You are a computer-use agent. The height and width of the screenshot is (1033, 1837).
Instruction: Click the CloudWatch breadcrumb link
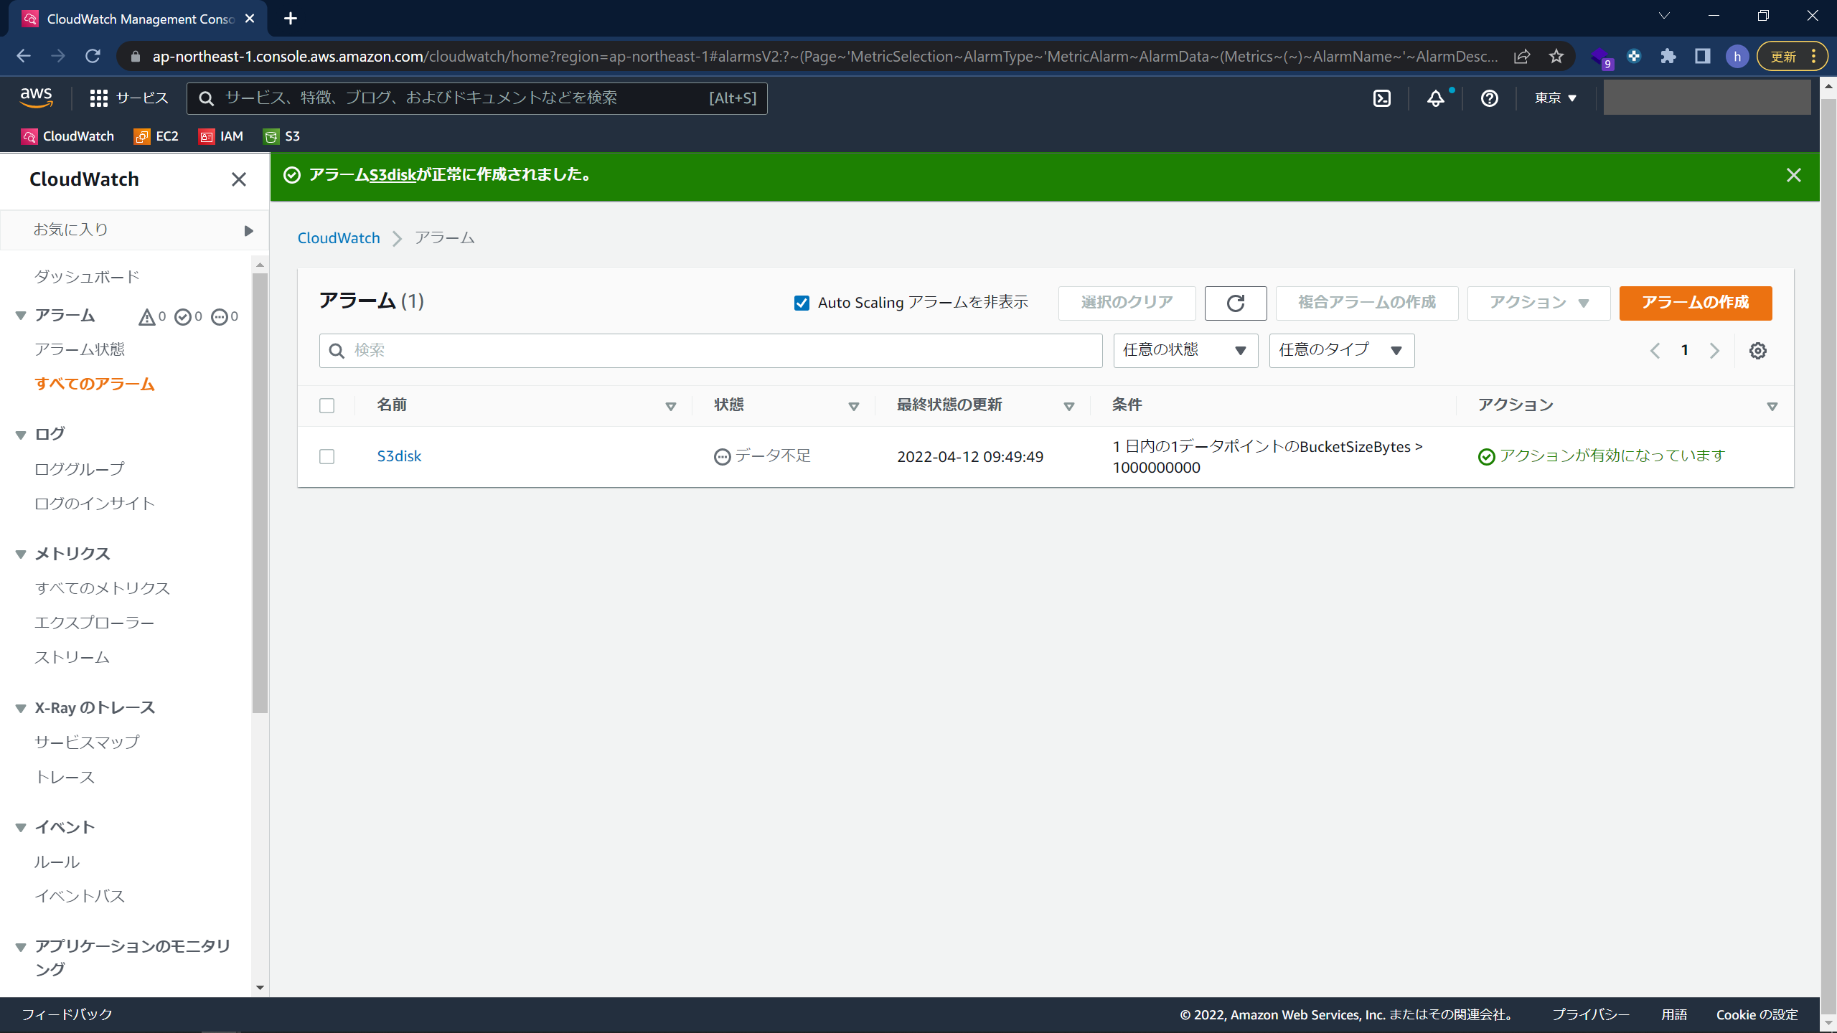click(339, 238)
